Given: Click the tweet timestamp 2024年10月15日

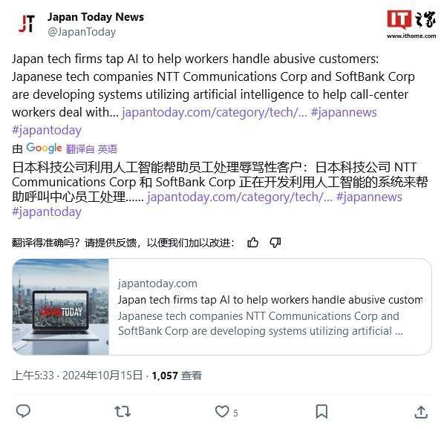Looking at the screenshot, I should tap(102, 376).
